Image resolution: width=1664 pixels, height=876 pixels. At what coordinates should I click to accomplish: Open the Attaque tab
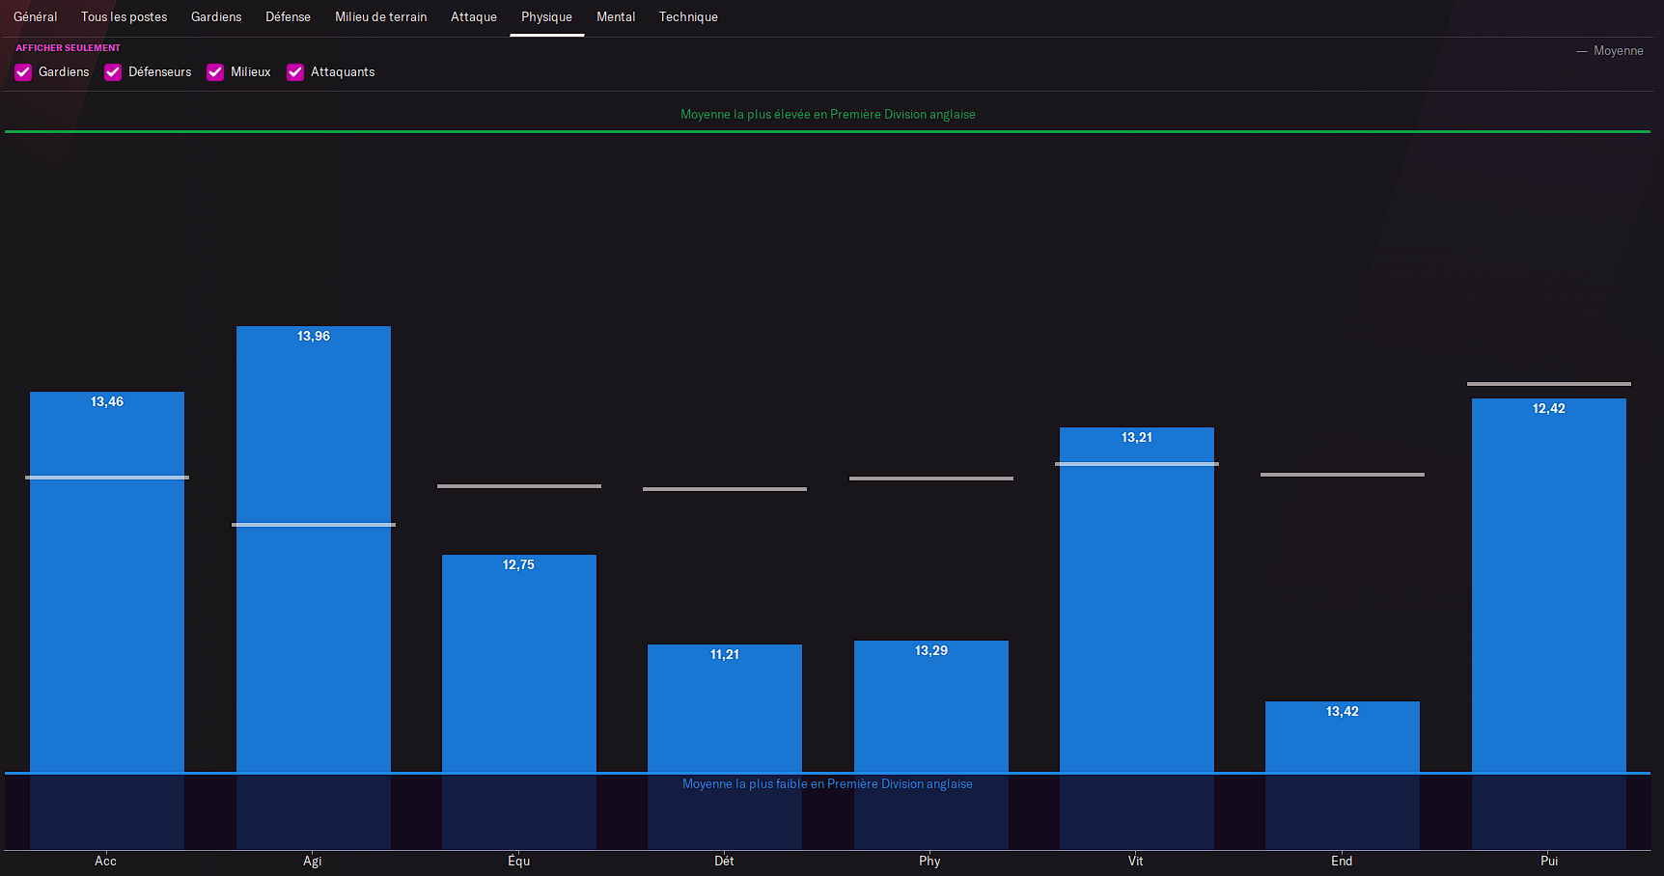tap(474, 17)
